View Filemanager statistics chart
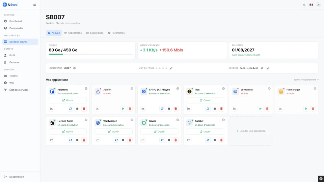Image resolution: width=324 pixels, height=182 pixels. (280, 109)
